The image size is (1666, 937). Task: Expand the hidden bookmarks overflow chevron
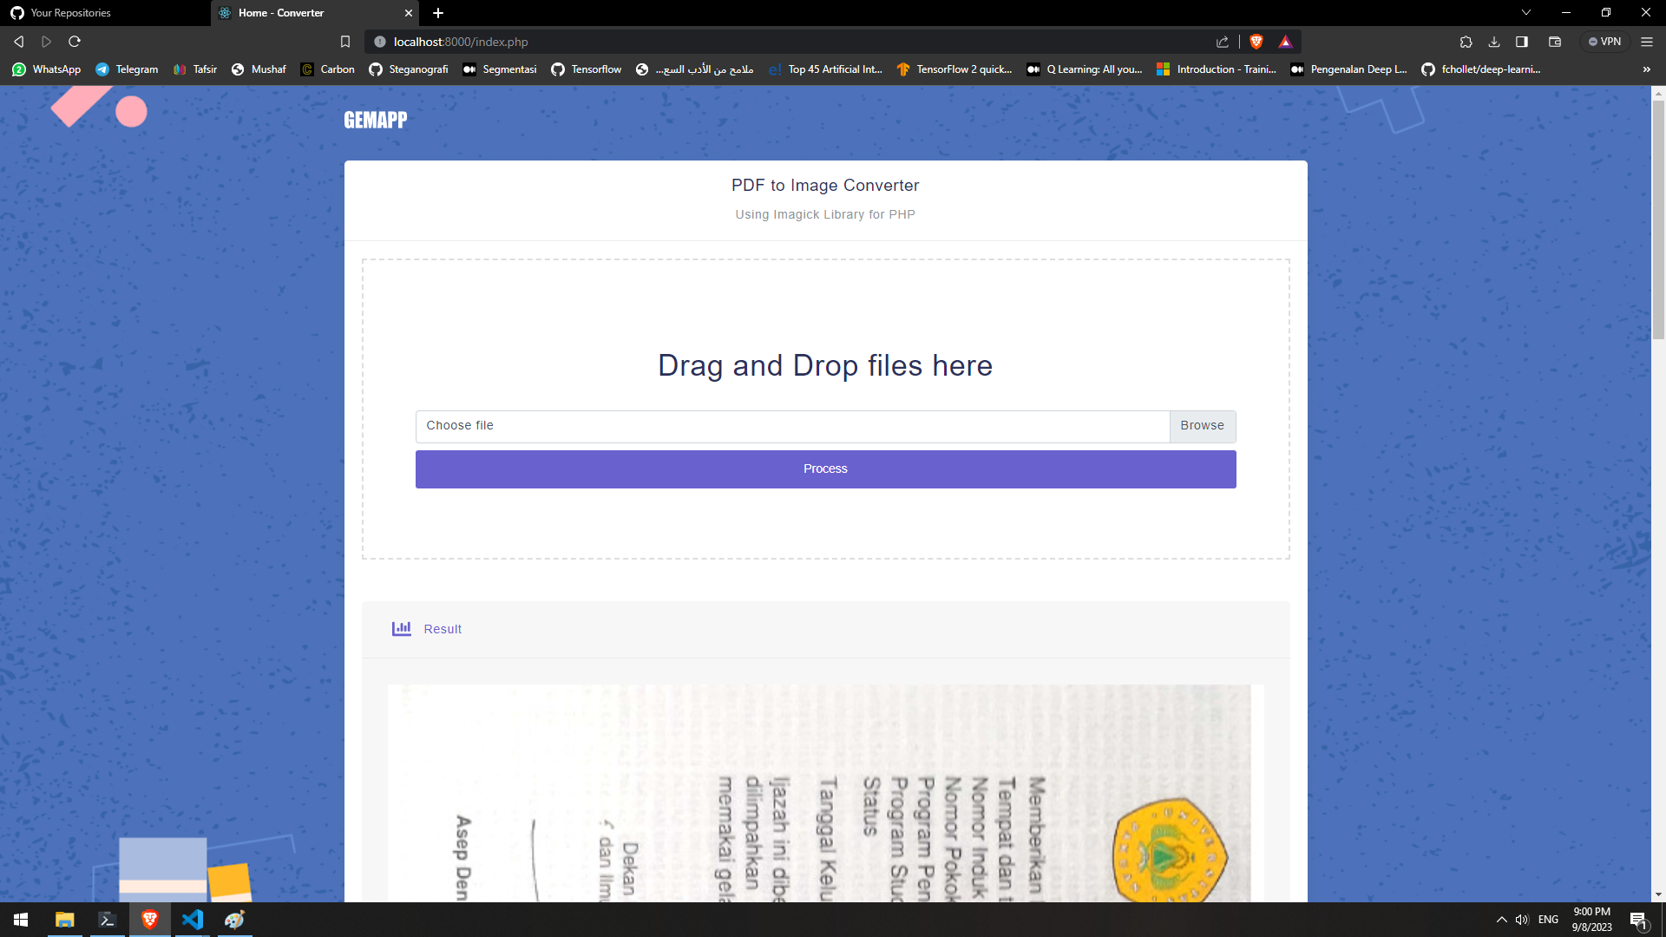click(1646, 69)
